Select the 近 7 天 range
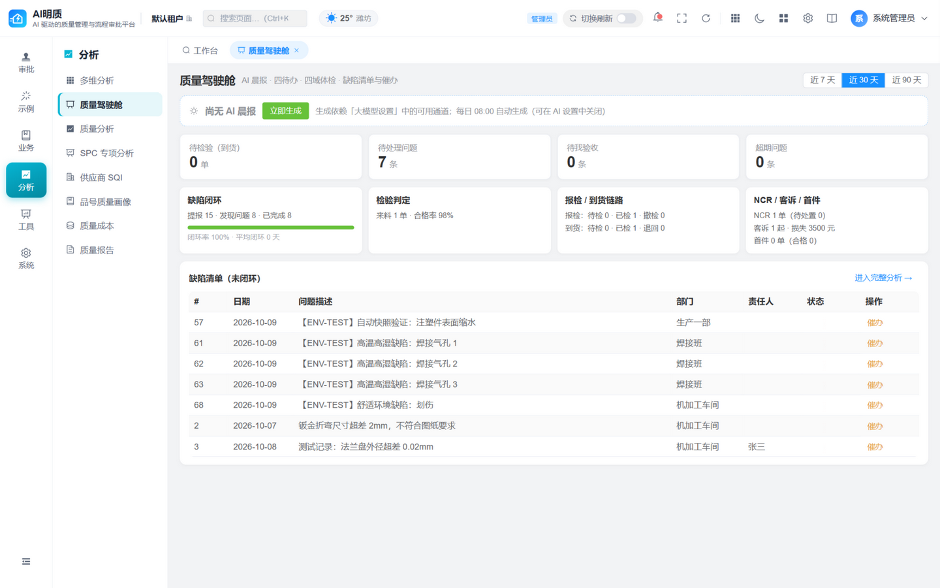 pos(822,80)
